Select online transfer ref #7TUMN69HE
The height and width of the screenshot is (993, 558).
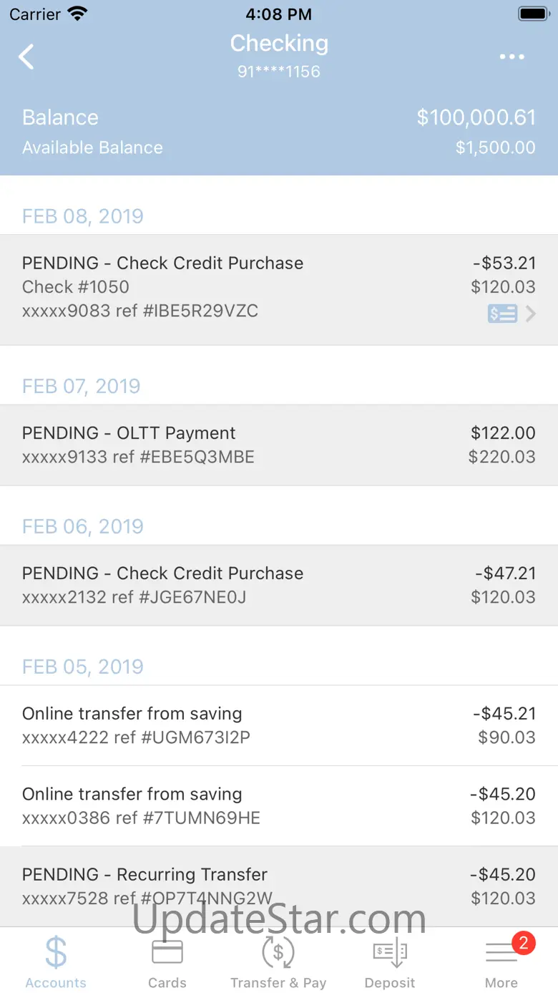279,805
